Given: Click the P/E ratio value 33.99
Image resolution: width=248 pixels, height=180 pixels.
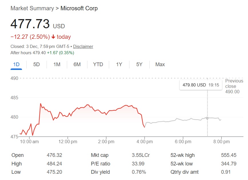Looking at the screenshot, I should pyautogui.click(x=138, y=164).
